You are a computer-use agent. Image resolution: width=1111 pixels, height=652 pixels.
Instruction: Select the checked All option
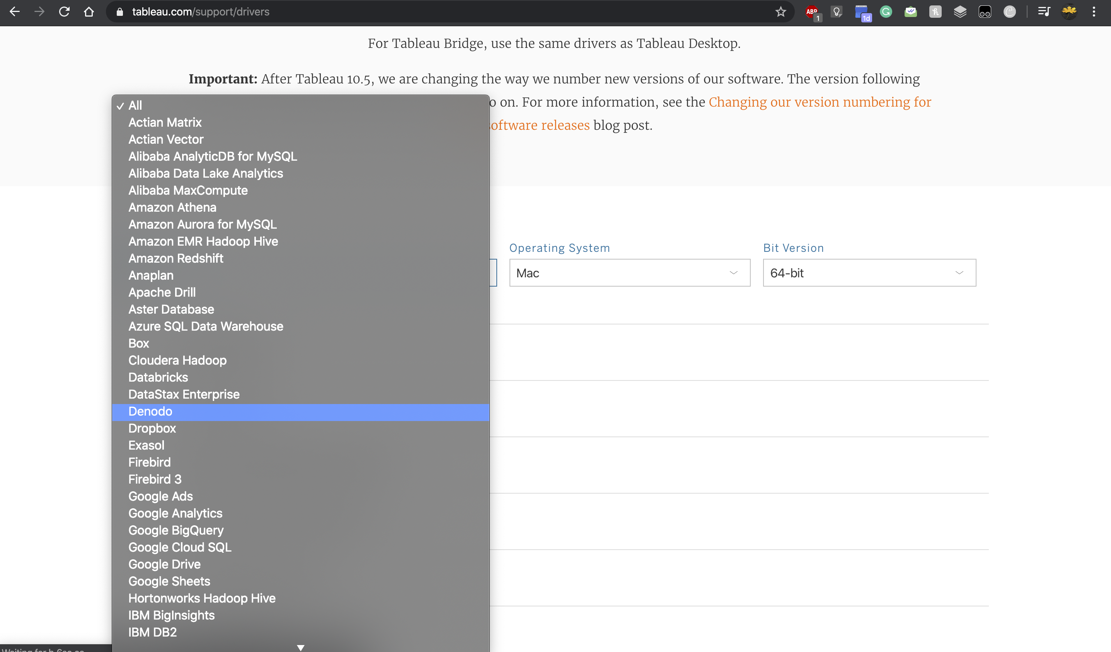(x=135, y=106)
